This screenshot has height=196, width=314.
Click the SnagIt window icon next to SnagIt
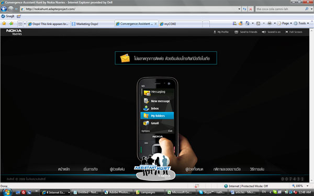[19, 16]
